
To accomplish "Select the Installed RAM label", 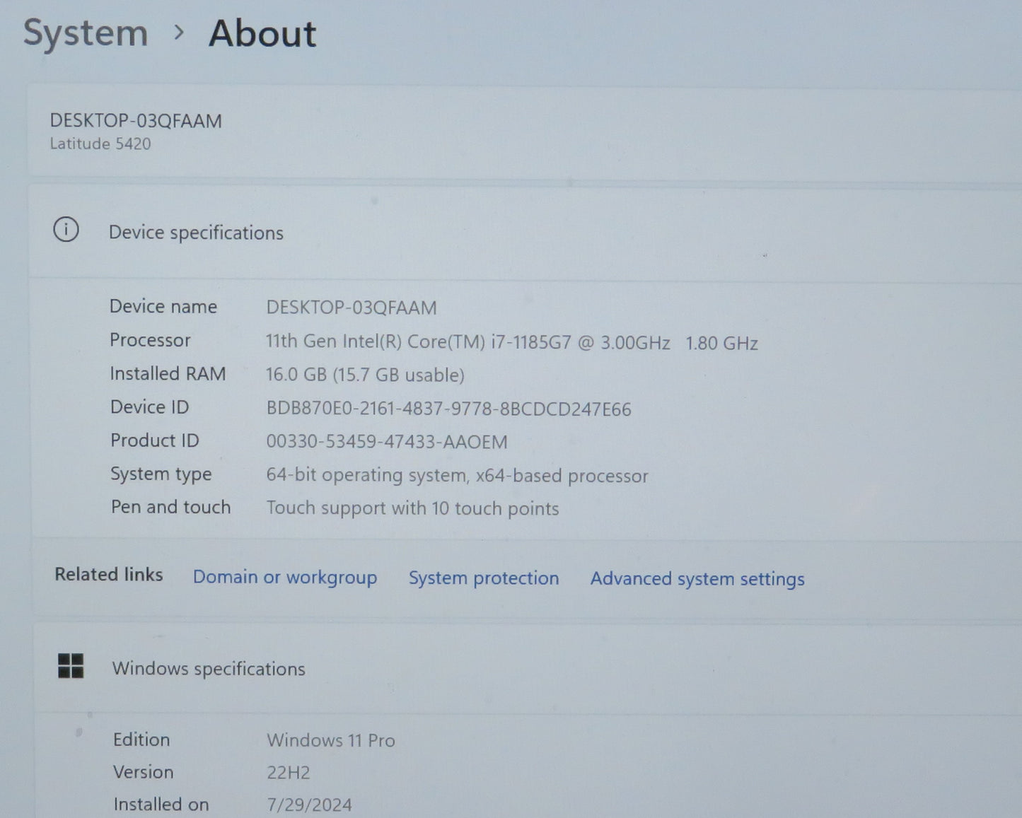I will click(x=168, y=373).
